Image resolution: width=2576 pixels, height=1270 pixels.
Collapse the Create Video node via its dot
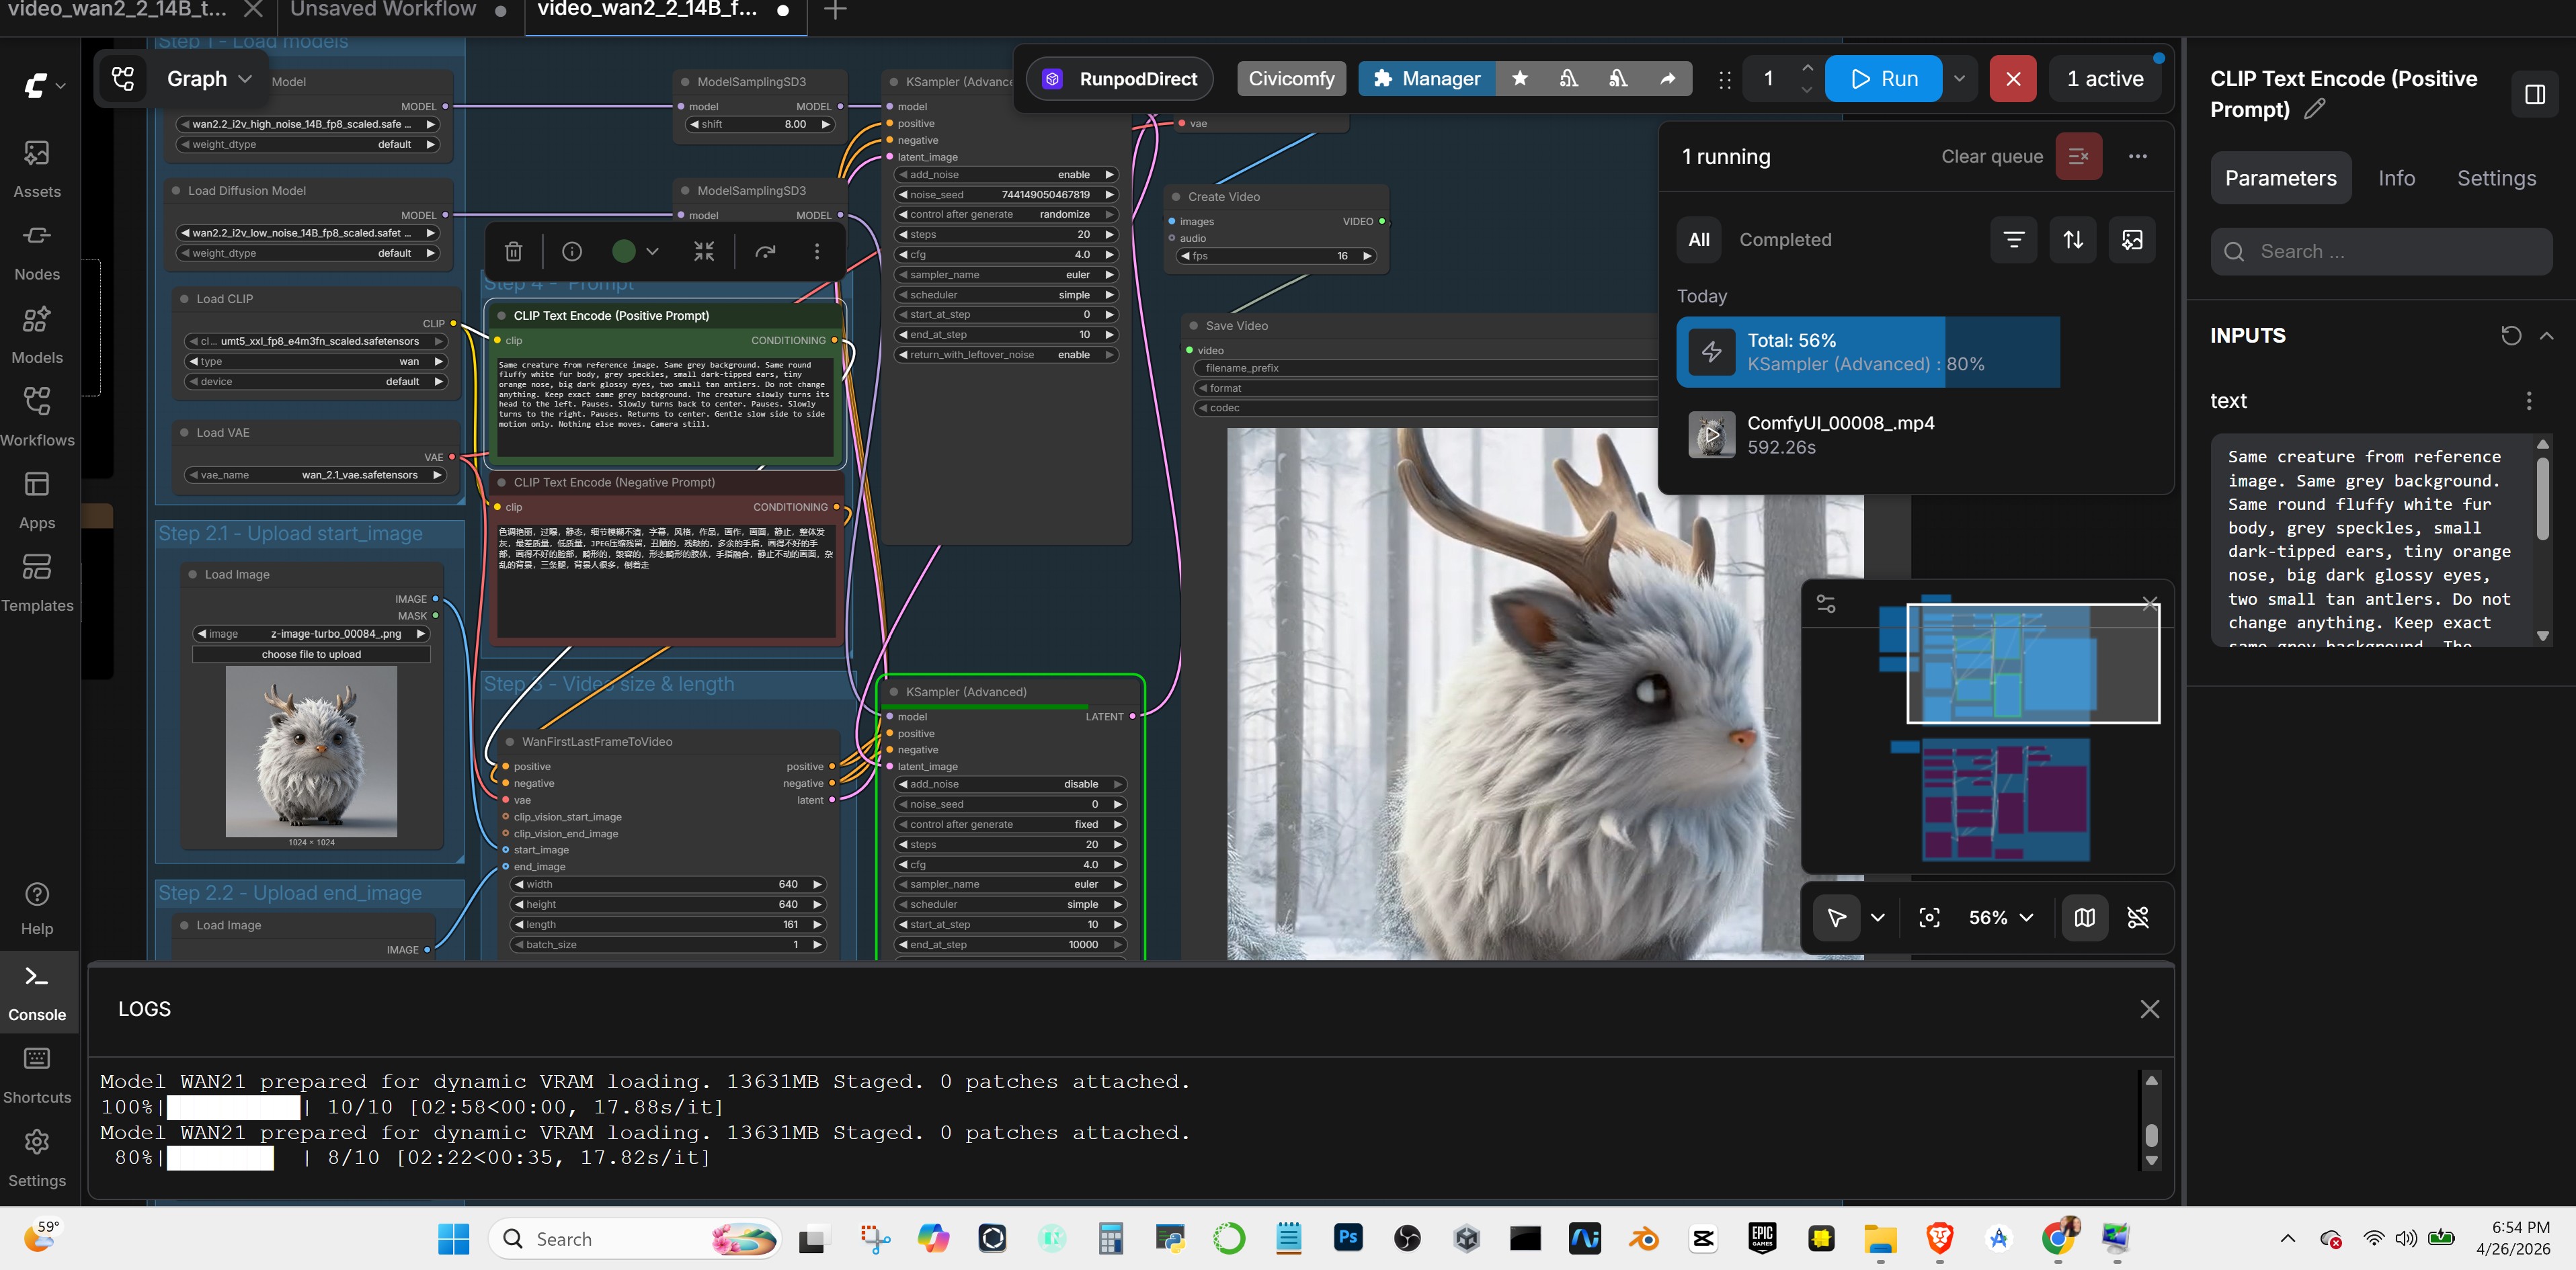click(1176, 197)
